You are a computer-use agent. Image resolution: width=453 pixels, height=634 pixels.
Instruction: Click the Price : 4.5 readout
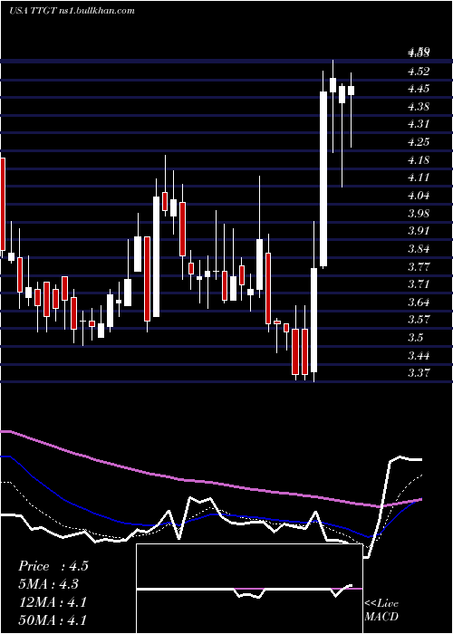coord(53,566)
